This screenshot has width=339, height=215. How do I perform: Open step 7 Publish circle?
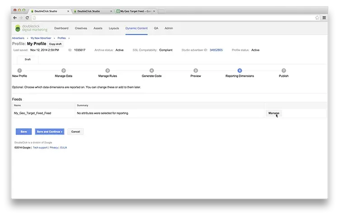point(283,70)
